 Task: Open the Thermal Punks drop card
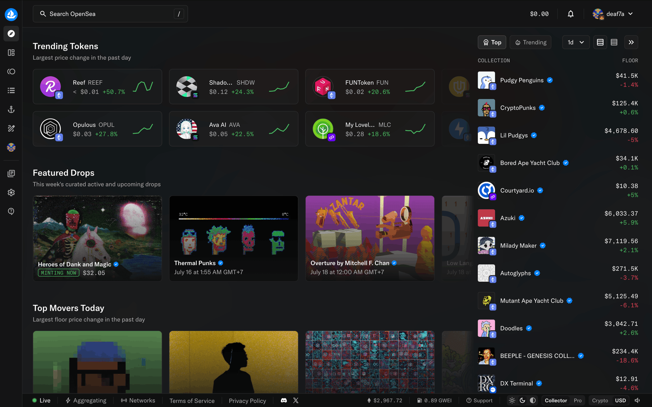point(234,238)
